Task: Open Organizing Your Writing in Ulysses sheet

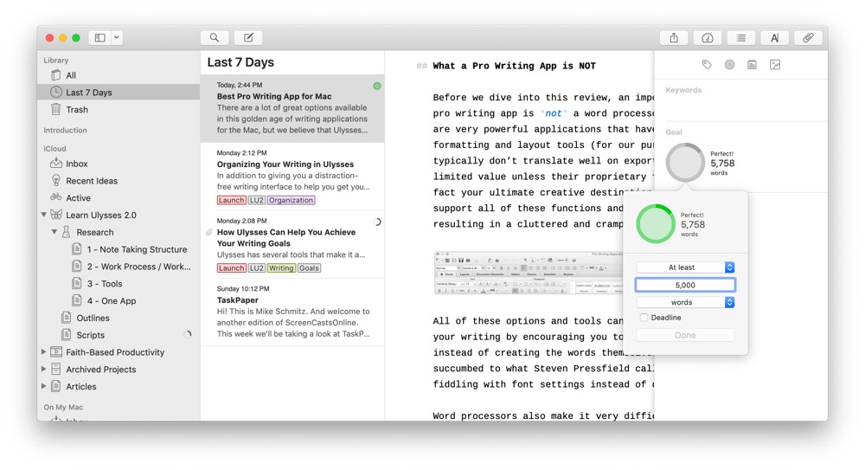Action: click(292, 177)
